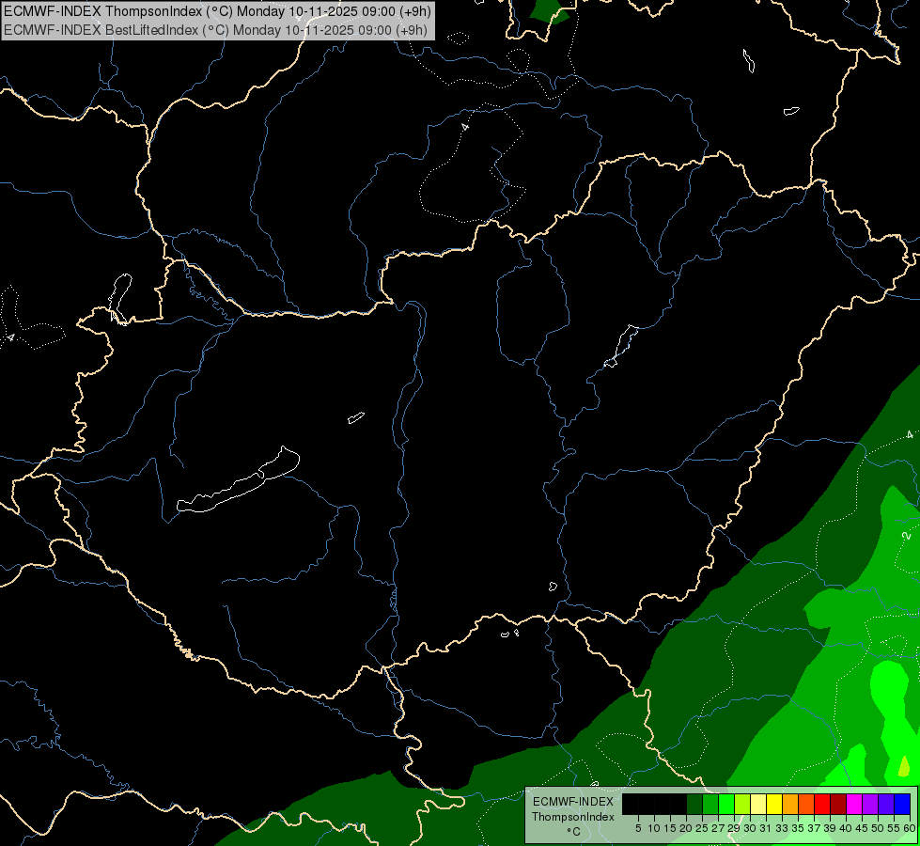Click the small Lake Velence outline
Image resolution: width=920 pixels, height=846 pixels.
coord(355,417)
